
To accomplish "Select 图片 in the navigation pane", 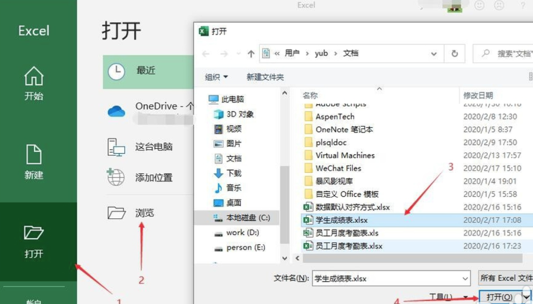I will (x=228, y=144).
